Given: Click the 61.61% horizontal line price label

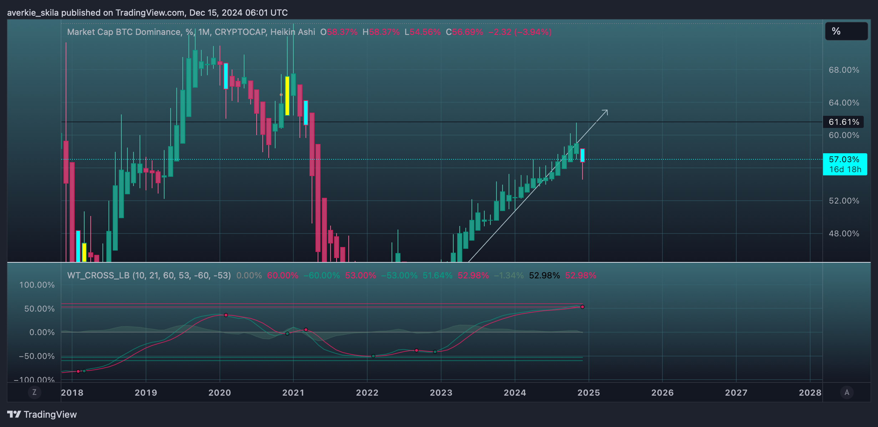Looking at the screenshot, I should (x=843, y=122).
